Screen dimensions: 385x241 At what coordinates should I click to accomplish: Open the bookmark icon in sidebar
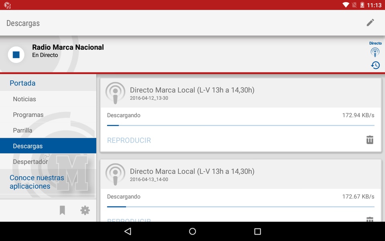pos(63,210)
